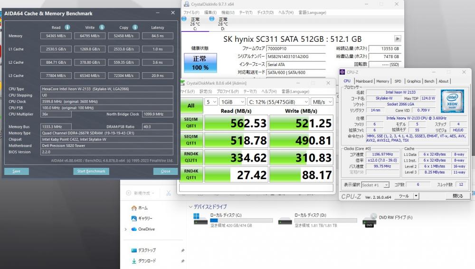This screenshot has width=475, height=269.
Task: Open test size dropdown showing 1GiB
Action: [x=232, y=102]
